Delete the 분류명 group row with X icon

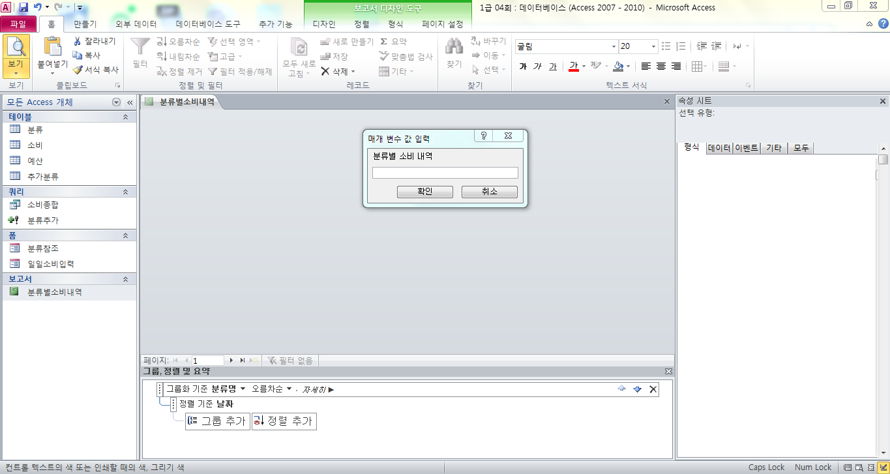tap(653, 389)
